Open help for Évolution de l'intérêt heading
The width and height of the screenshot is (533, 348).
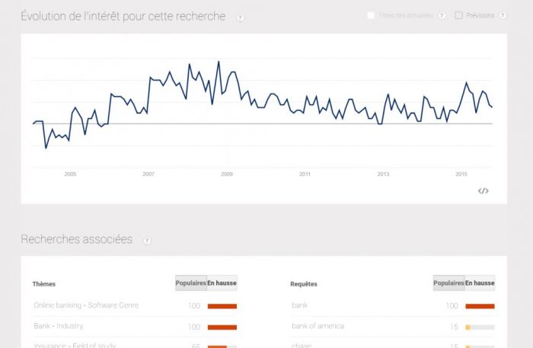pos(240,18)
